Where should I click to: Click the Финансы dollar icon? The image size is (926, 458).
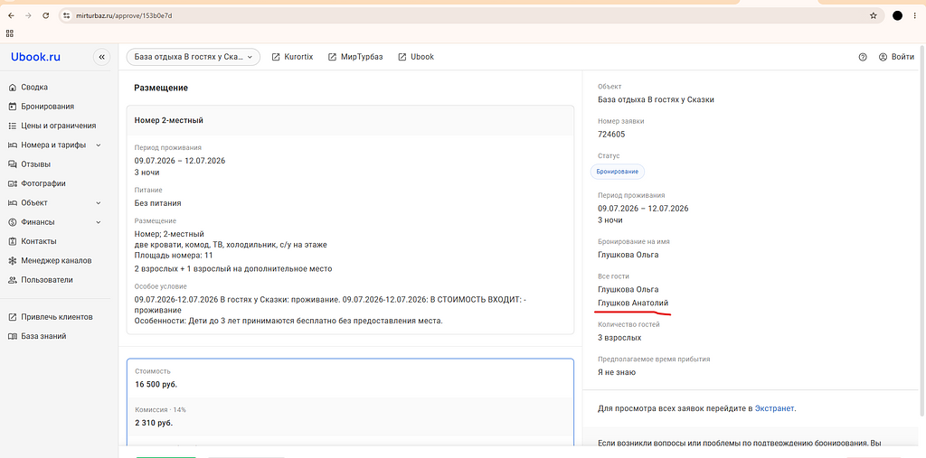(13, 222)
